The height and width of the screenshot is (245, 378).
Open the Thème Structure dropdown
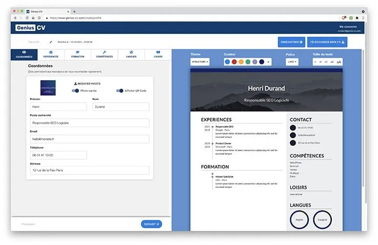(x=200, y=62)
